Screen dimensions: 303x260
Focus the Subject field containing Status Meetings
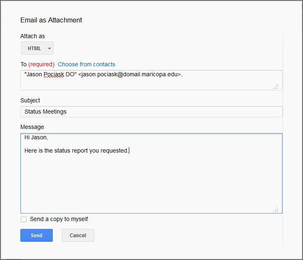151,112
